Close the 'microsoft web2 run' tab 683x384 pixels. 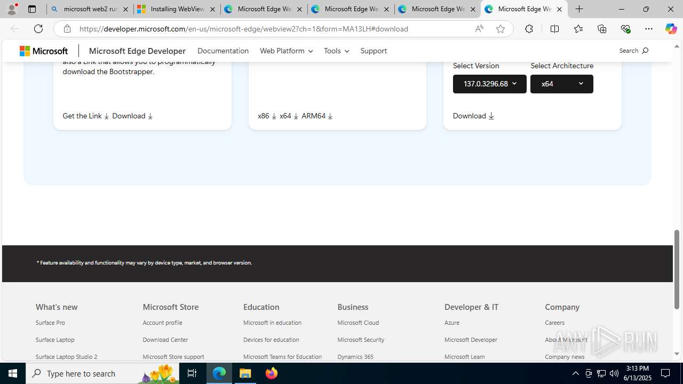(125, 9)
